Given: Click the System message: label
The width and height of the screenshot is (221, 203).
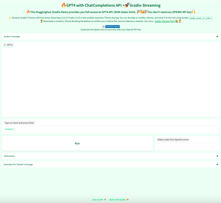Looking at the screenshot, I should click(12, 36).
